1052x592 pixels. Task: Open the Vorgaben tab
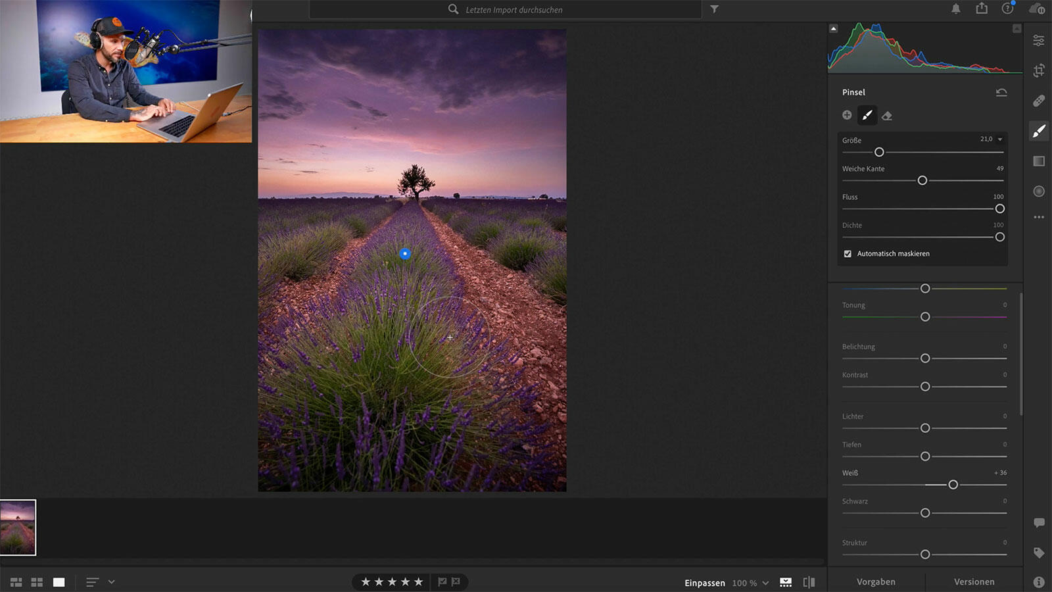coord(876,582)
